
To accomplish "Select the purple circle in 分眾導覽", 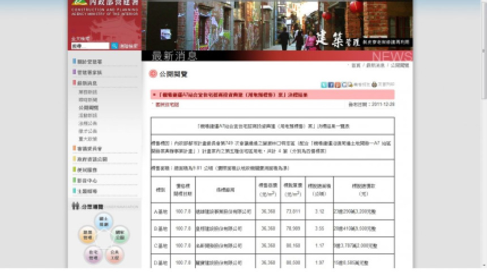I will [93, 253].
